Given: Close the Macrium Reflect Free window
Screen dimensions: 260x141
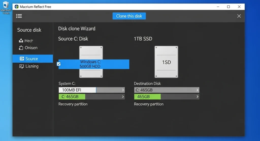Looking at the screenshot, I should click(x=239, y=7).
